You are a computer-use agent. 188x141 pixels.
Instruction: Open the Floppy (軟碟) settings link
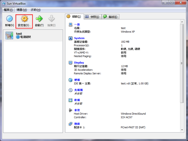[x=77, y=100]
